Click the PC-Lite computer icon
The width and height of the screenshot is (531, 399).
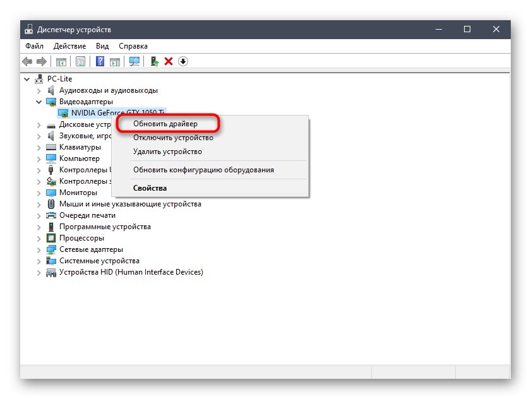coord(39,79)
